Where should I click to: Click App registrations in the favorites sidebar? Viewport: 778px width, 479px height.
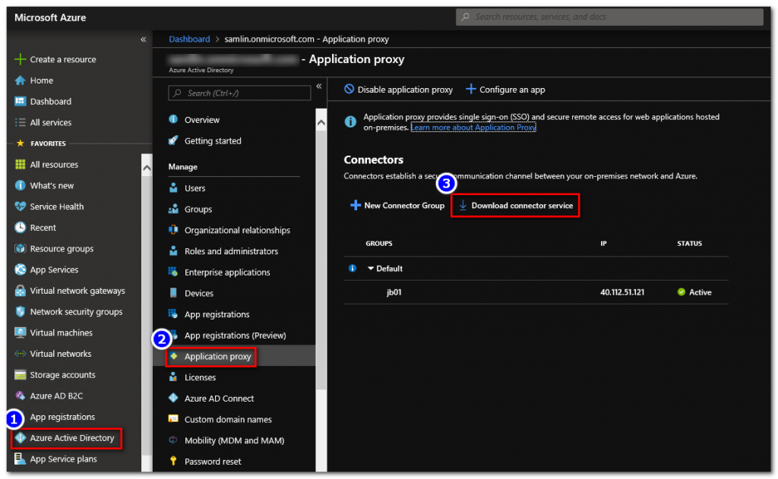[62, 417]
